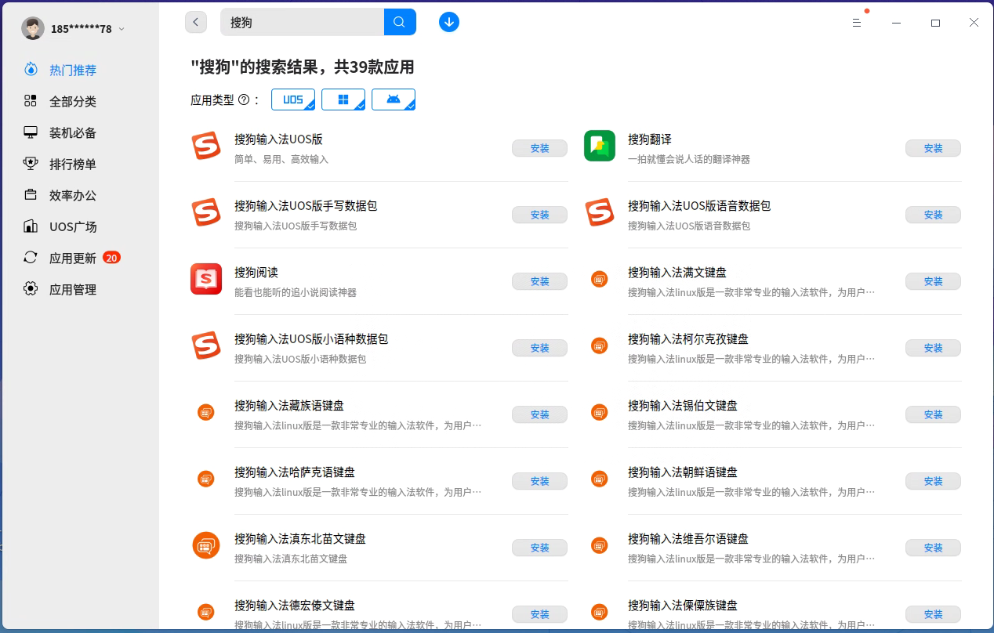The width and height of the screenshot is (994, 633).
Task: Click the help question mark next to 应用类型
Action: 243,99
